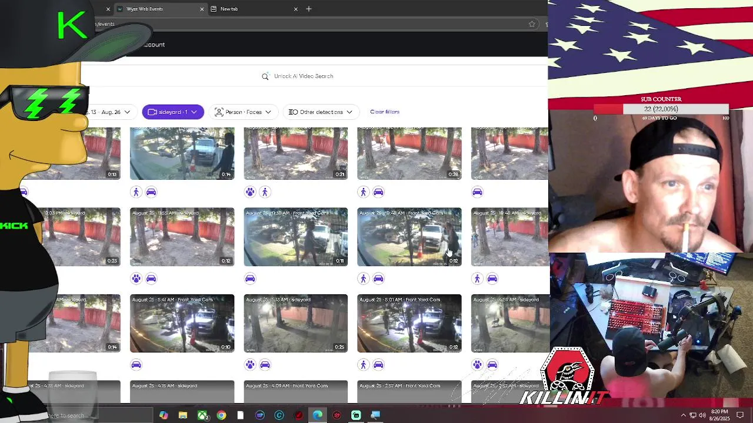Open taskbar clock showing 8:20 PM
This screenshot has width=753, height=423.
[719, 415]
